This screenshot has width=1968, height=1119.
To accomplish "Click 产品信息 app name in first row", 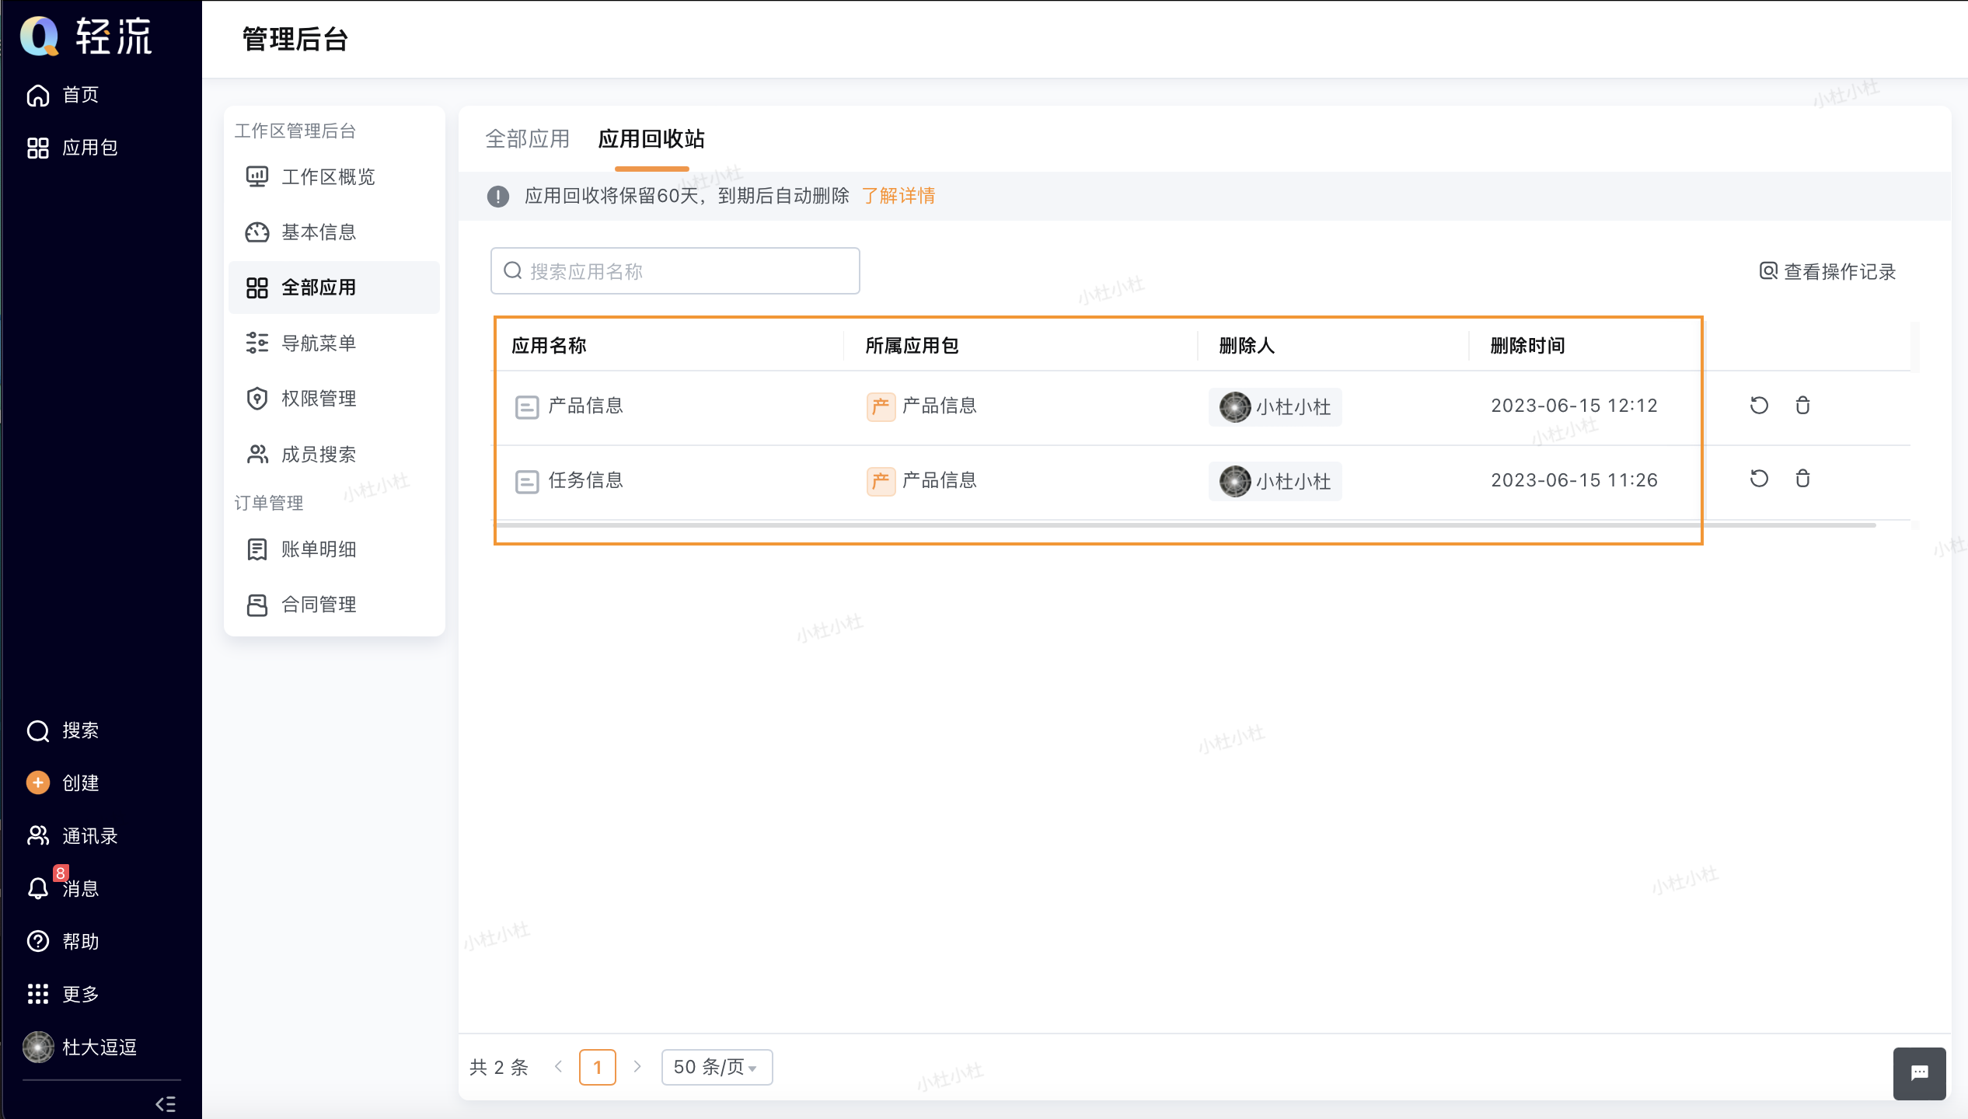I will (586, 406).
